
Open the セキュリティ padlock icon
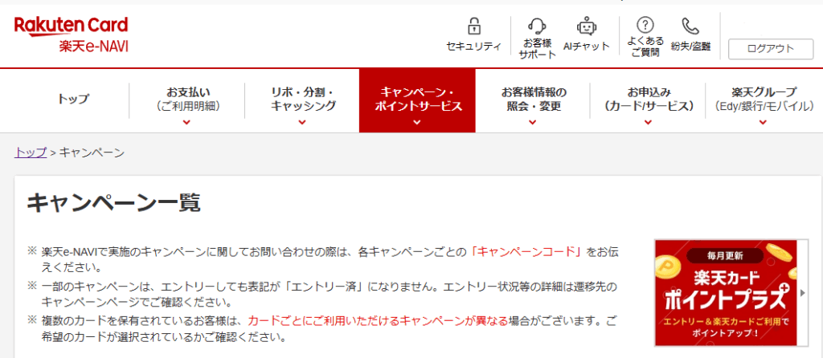coord(474,26)
